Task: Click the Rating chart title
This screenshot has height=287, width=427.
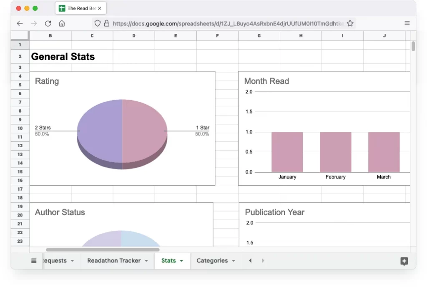Action: pos(47,81)
